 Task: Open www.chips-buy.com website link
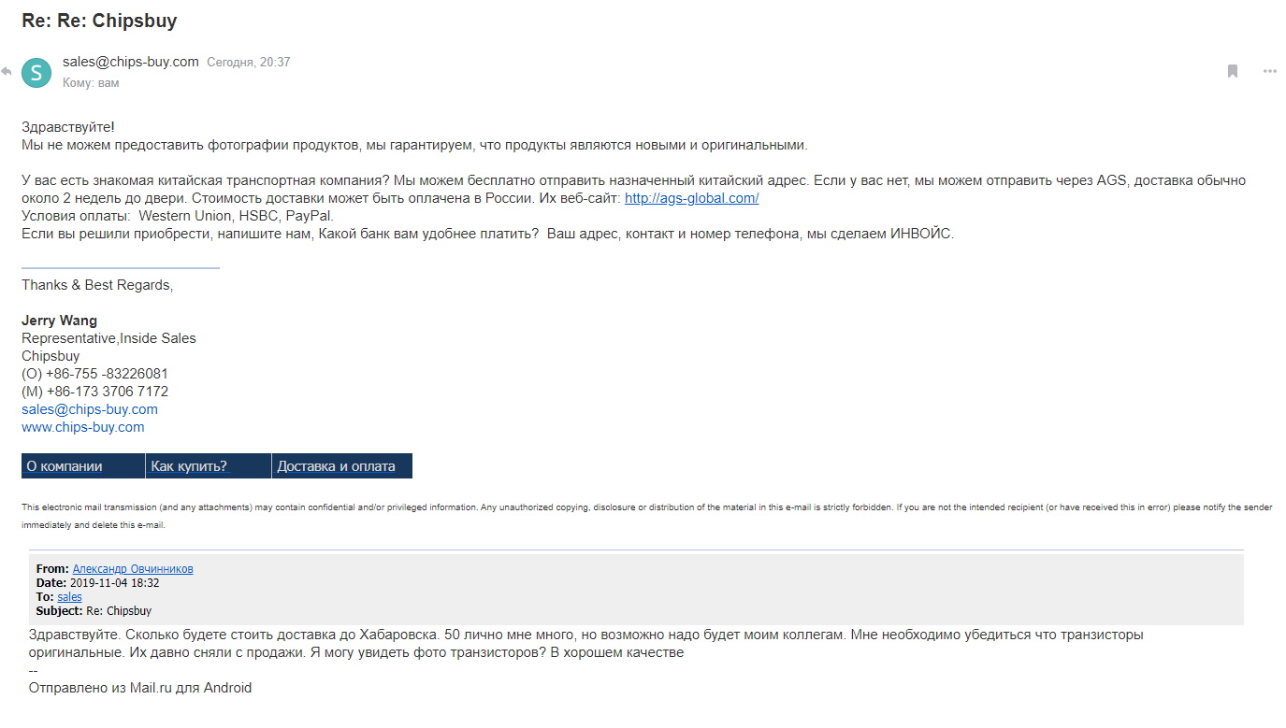point(83,427)
